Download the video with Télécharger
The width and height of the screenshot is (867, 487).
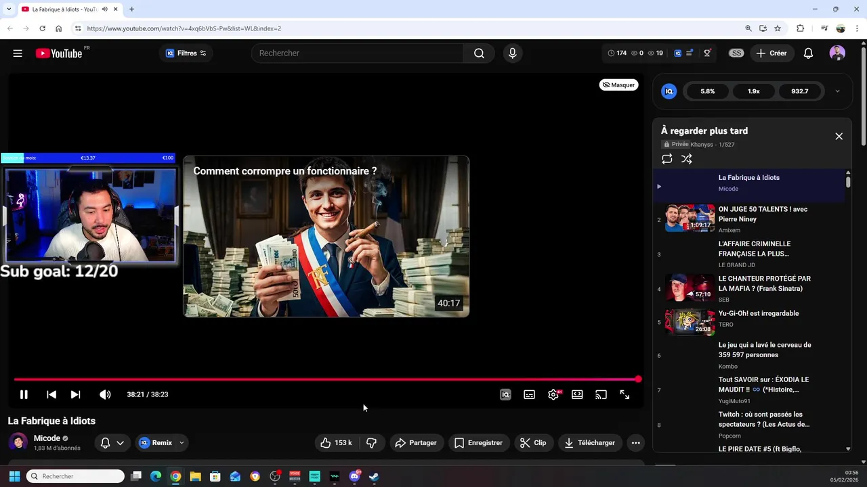pyautogui.click(x=589, y=443)
